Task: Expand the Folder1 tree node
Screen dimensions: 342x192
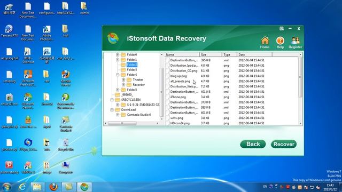Action: point(118,60)
